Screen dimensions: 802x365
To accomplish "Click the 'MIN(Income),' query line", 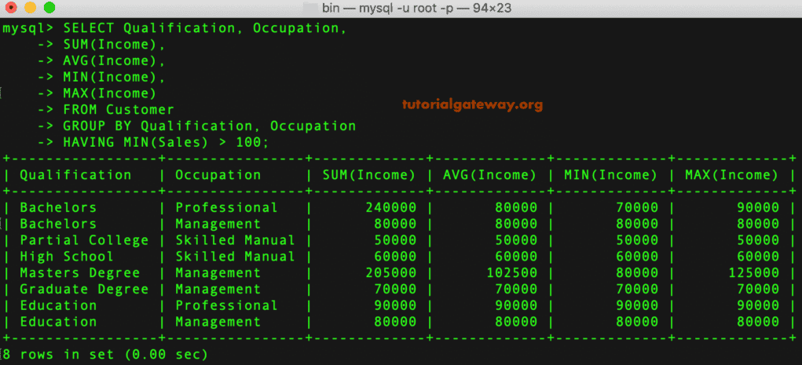I will pyautogui.click(x=115, y=77).
